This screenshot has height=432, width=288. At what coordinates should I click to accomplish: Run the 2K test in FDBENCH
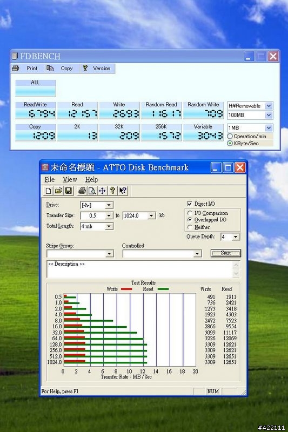[77, 132]
